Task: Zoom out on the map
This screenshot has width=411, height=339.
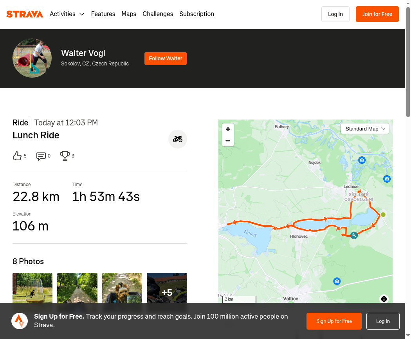Action: 228,141
